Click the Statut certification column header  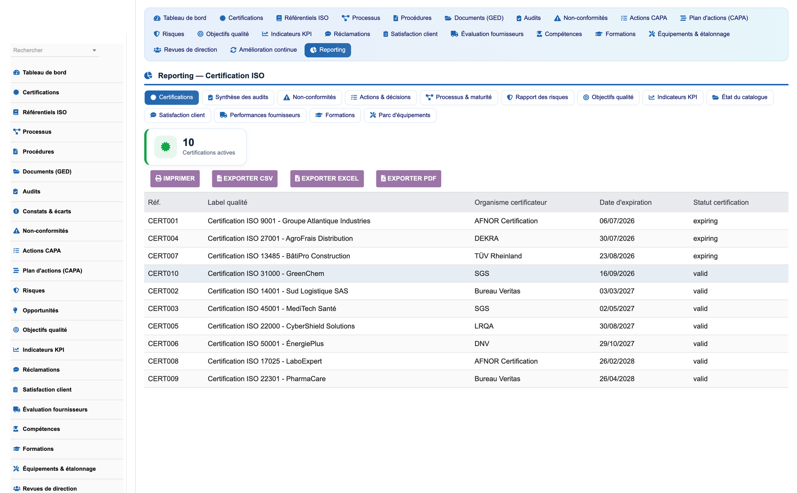721,203
